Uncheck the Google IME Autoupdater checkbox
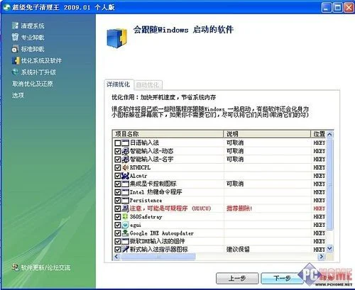The height and width of the screenshot is (290, 355). [x=118, y=233]
